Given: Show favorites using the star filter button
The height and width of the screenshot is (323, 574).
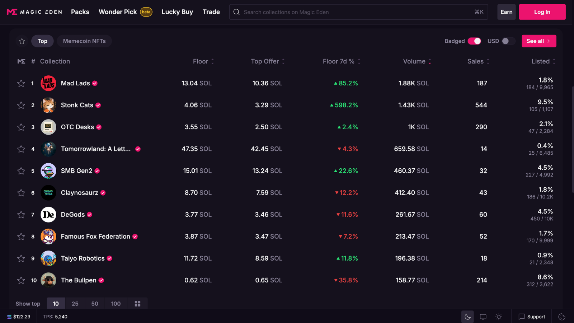Looking at the screenshot, I should (22, 41).
